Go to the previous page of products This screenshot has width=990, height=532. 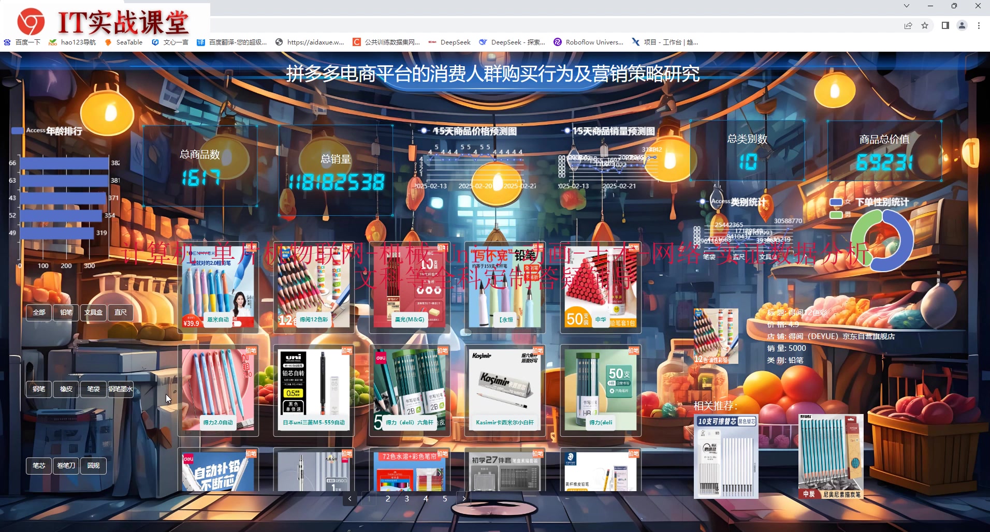[x=350, y=498]
